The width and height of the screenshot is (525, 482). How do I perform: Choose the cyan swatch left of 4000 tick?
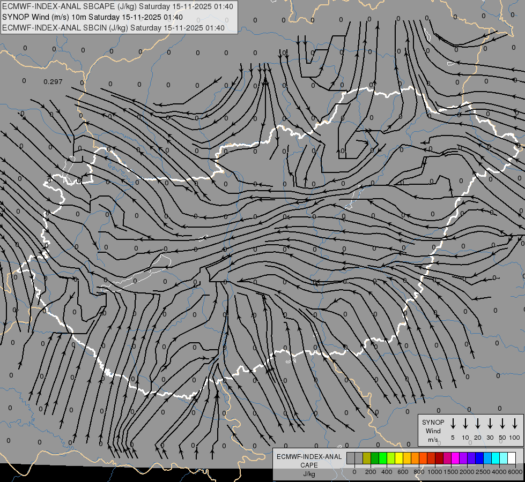coord(495,458)
